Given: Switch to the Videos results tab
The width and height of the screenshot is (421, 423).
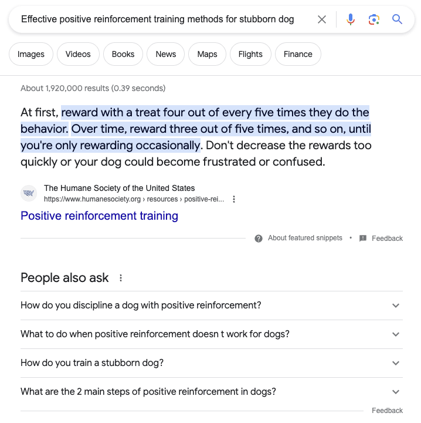Looking at the screenshot, I should coord(78,54).
